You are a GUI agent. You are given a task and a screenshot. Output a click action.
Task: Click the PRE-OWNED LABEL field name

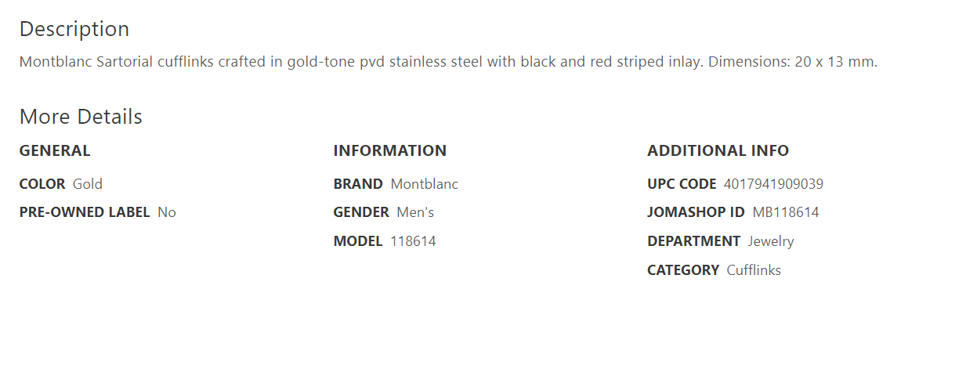(x=85, y=212)
